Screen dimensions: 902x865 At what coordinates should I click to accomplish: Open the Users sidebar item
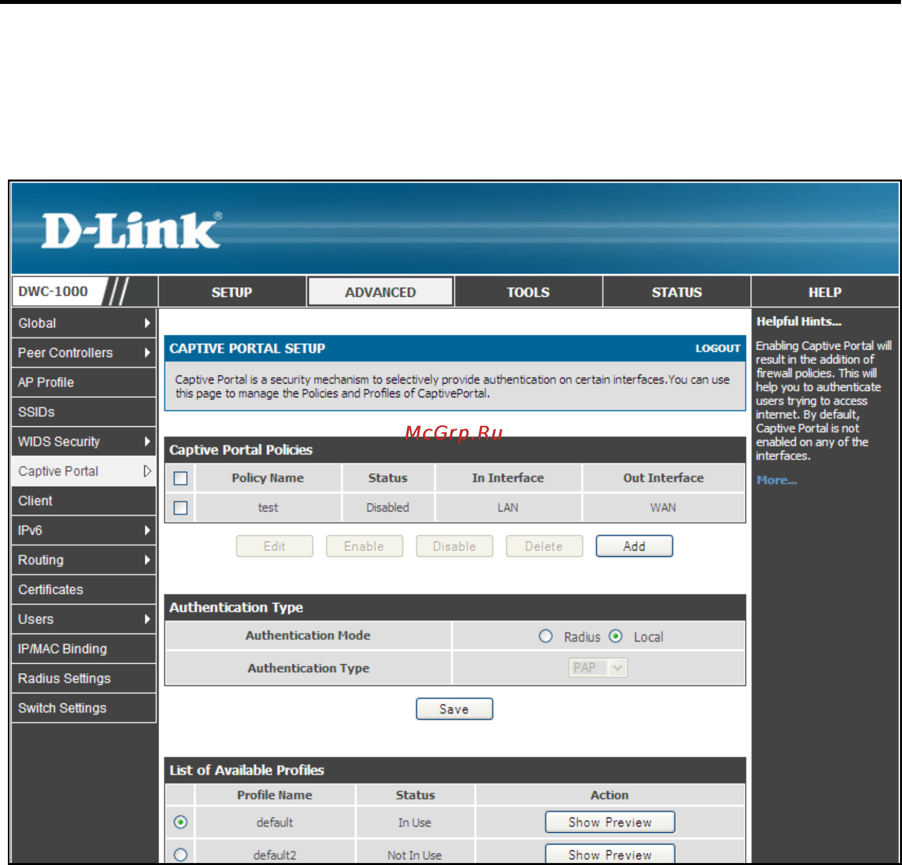coord(84,619)
